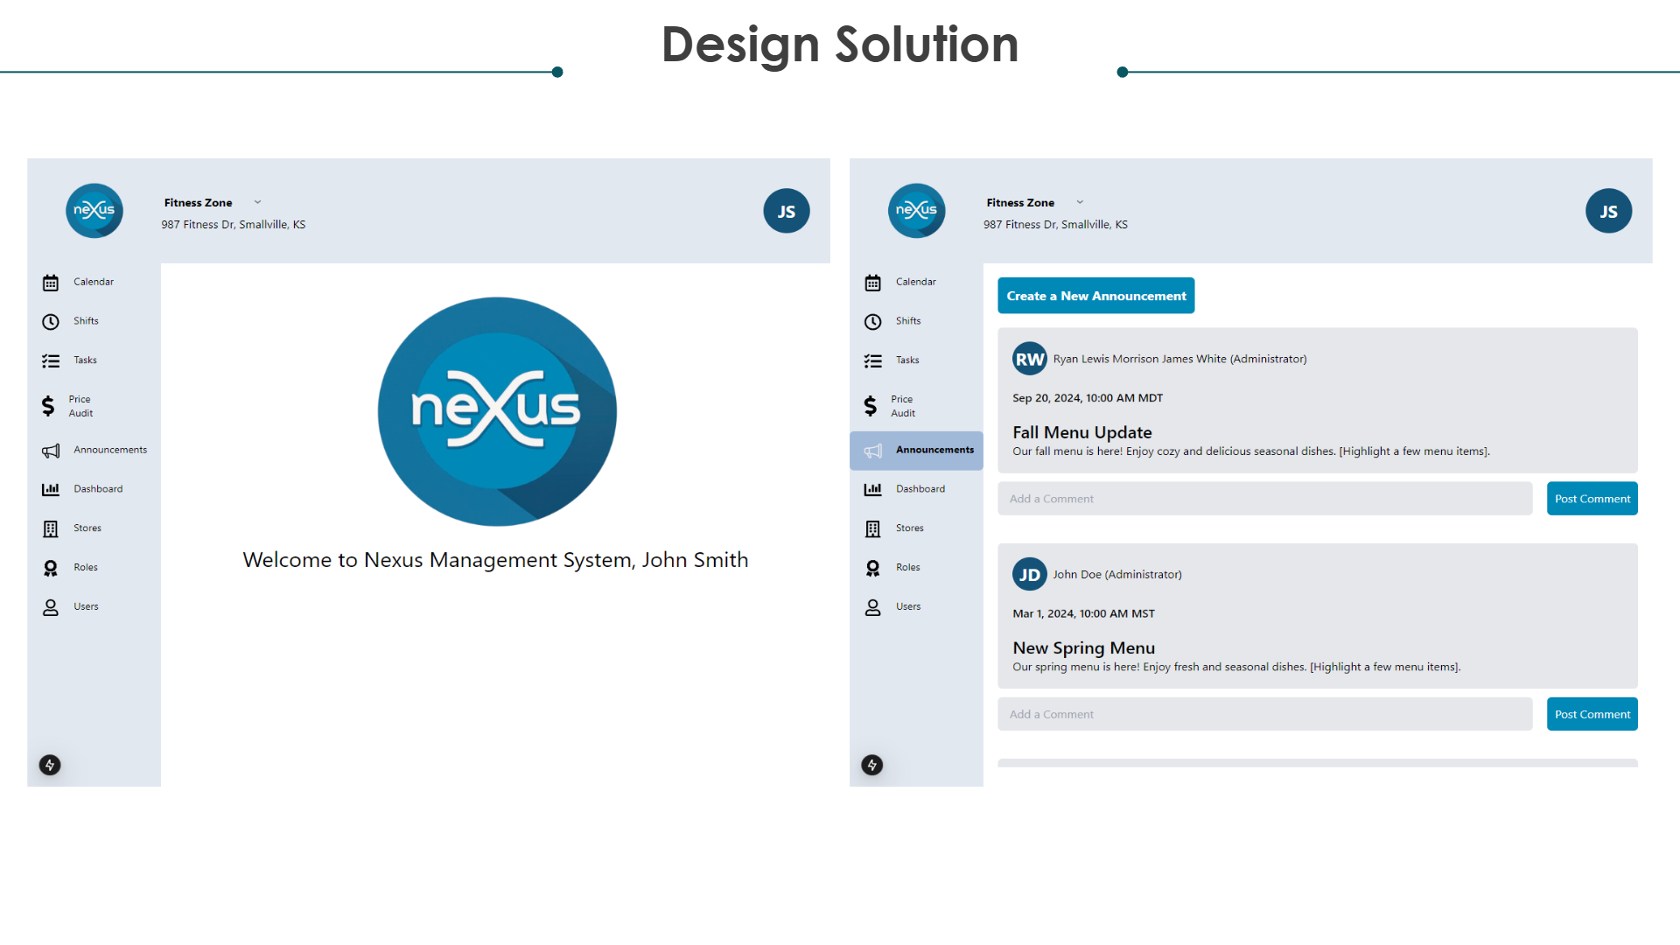Viewport: 1680px width, 945px height.
Task: Open the JS user avatar menu in right header
Action: [1608, 211]
